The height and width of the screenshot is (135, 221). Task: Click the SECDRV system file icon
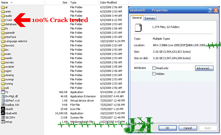[3, 117]
